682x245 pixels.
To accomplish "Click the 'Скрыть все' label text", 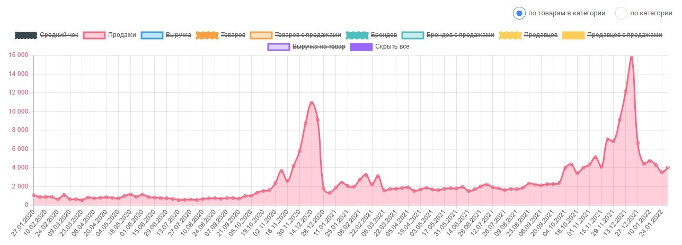I will 392,46.
